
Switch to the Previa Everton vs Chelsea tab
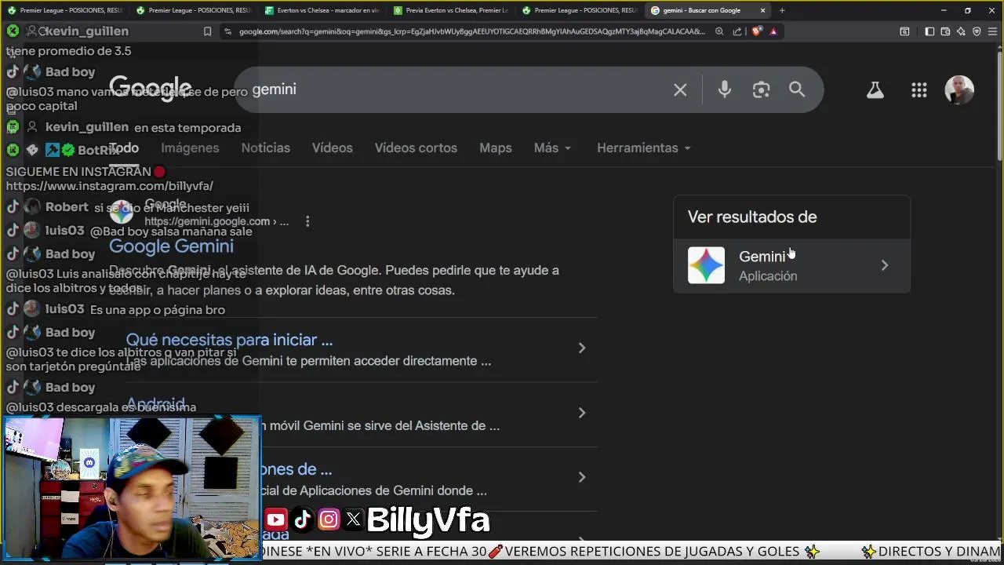pyautogui.click(x=450, y=10)
